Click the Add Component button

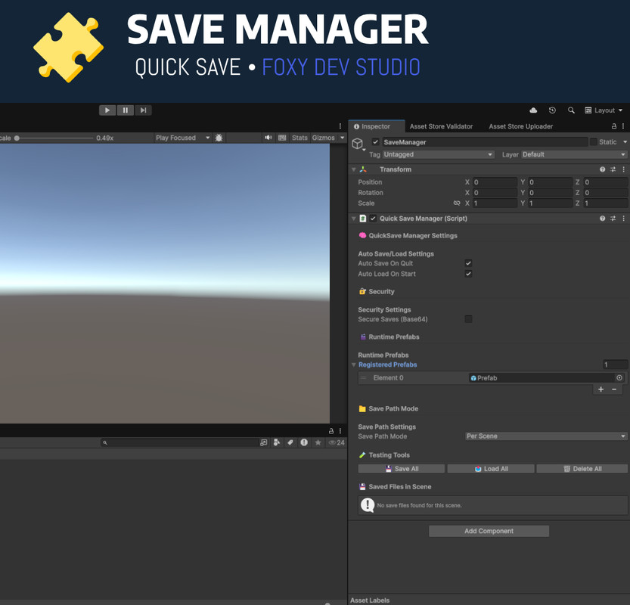[x=489, y=531]
